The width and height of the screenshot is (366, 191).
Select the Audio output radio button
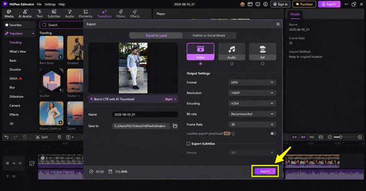click(x=231, y=64)
